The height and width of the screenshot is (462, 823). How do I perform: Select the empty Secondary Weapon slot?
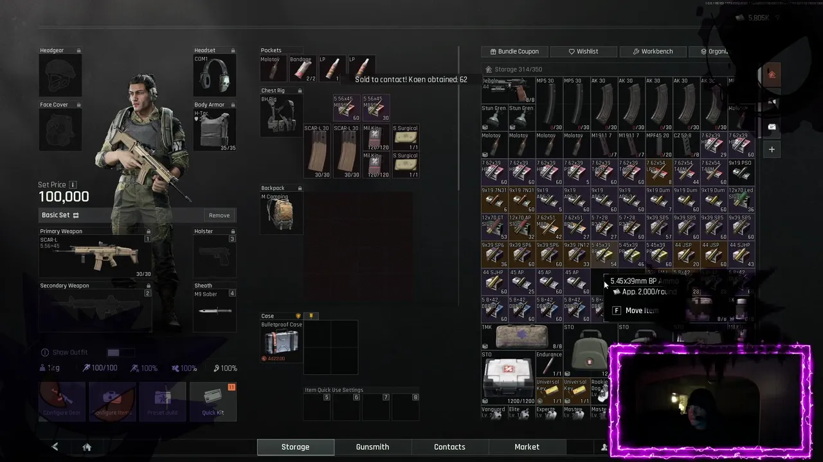click(x=95, y=311)
